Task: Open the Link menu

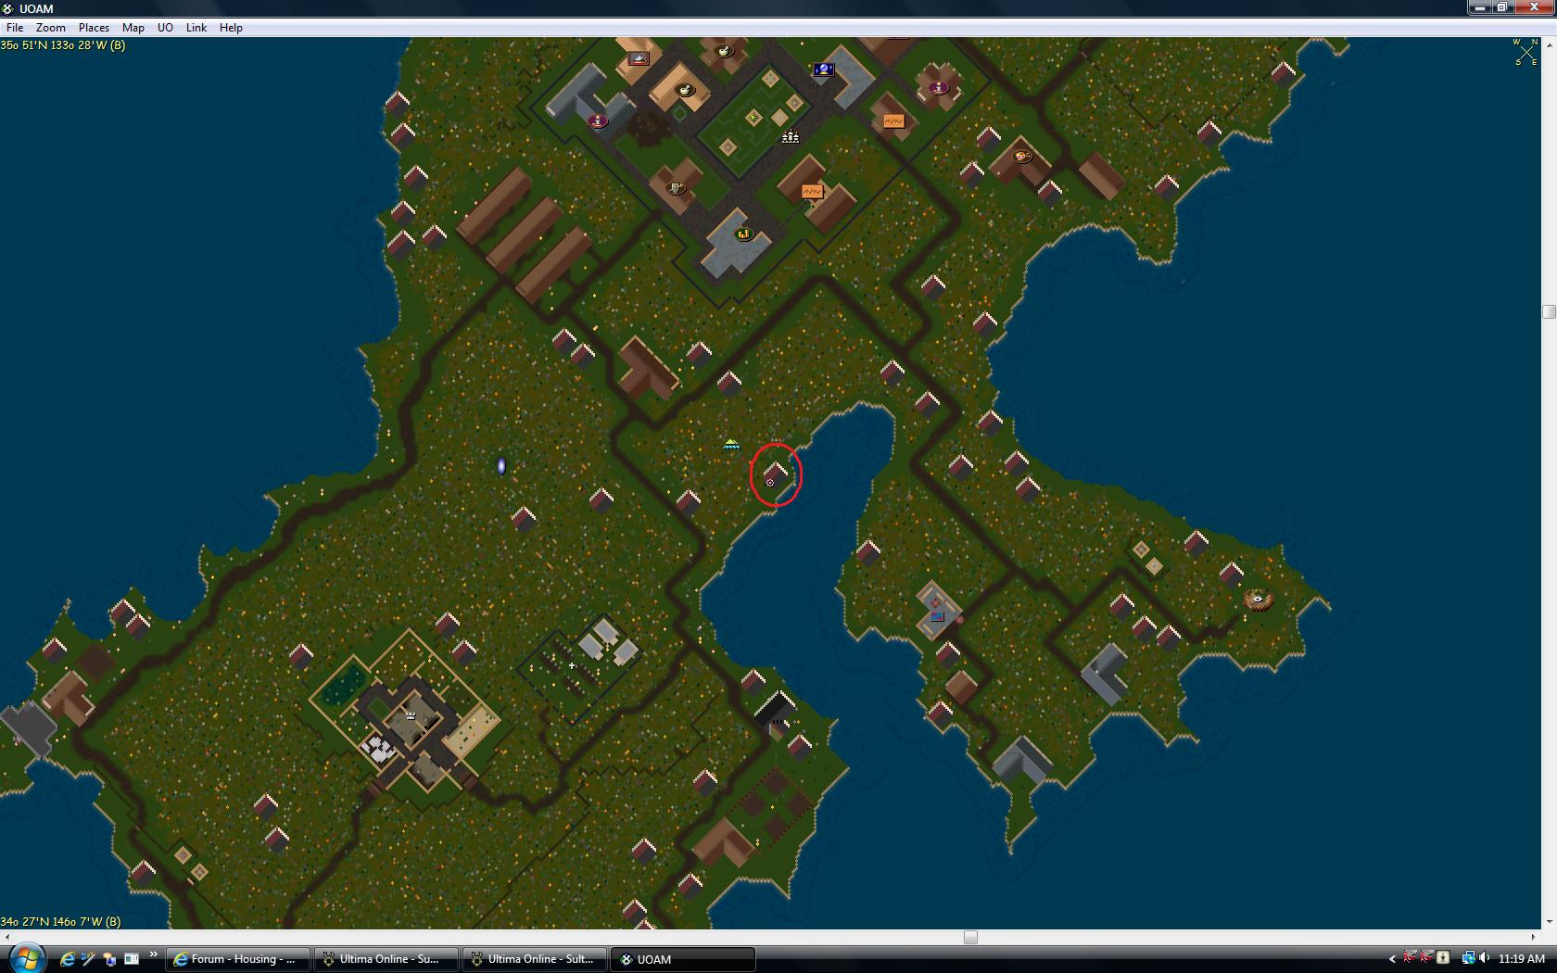Action: 196,28
